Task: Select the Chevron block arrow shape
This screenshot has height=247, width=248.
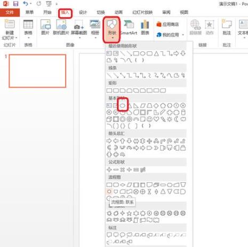Action: click(156, 148)
